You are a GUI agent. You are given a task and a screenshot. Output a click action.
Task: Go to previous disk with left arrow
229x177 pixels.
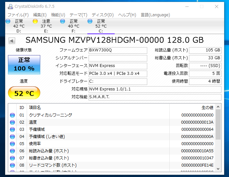point(12,41)
